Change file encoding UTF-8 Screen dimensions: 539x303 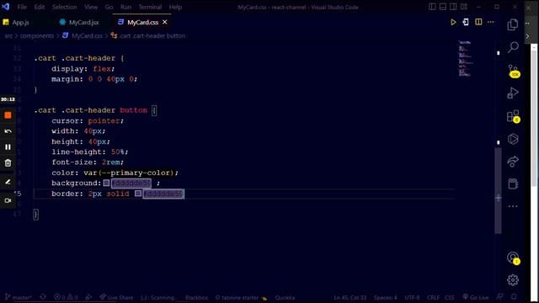[x=412, y=297]
